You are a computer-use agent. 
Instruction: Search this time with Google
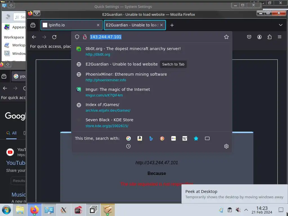[129, 138]
